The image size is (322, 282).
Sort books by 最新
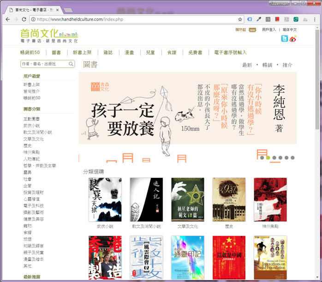(247, 65)
